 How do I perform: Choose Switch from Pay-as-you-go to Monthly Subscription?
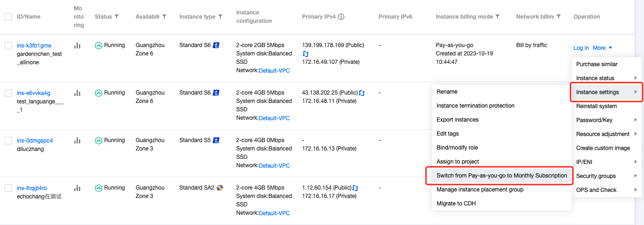click(501, 176)
